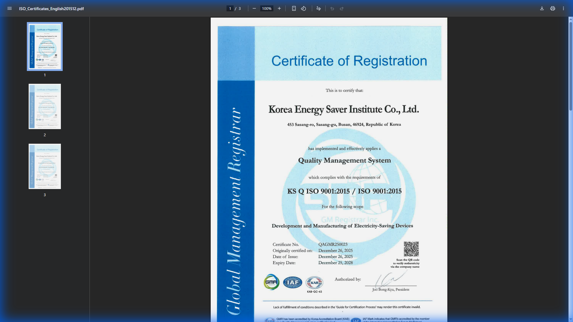573x322 pixels.
Task: Click the zoom out minus button
Action: tap(254, 9)
